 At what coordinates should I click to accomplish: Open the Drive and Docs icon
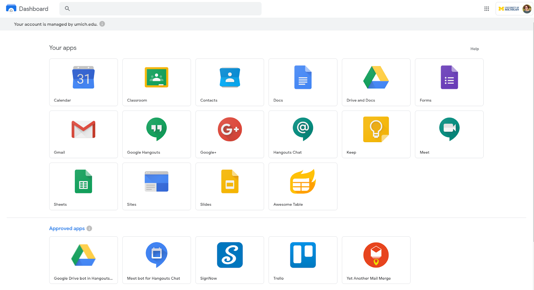point(376,77)
